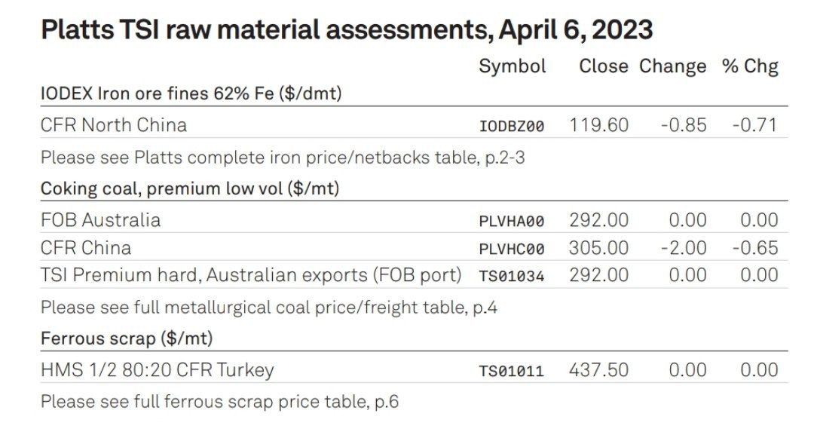This screenshot has width=814, height=435.
Task: Click the metallurgical coal price/freight table note
Action: pyautogui.click(x=269, y=308)
